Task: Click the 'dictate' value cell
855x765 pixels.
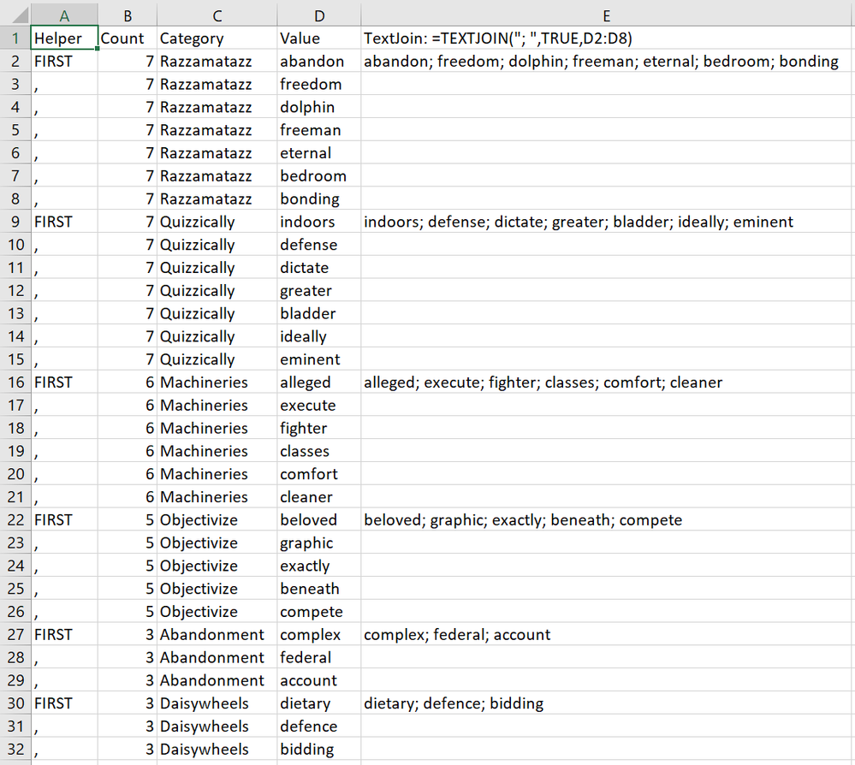Action: [319, 267]
